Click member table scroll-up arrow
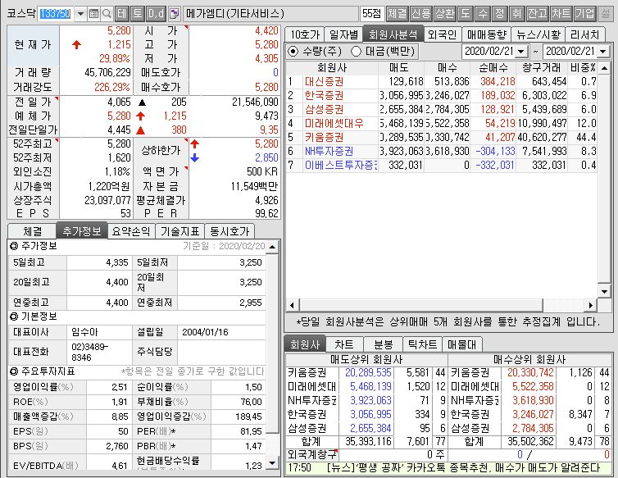Image resolution: width=618 pixels, height=478 pixels. pyautogui.click(x=604, y=68)
